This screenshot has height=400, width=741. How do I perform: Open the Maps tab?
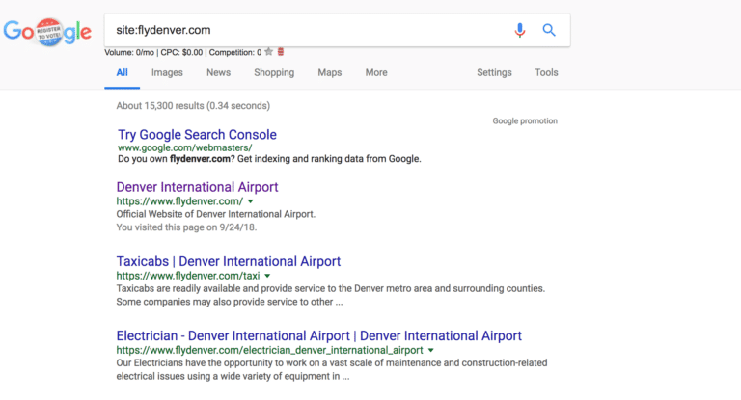[x=329, y=72]
